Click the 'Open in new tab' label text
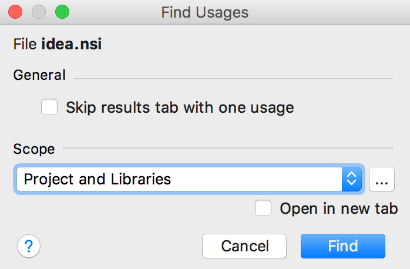This screenshot has width=410, height=269. (339, 209)
